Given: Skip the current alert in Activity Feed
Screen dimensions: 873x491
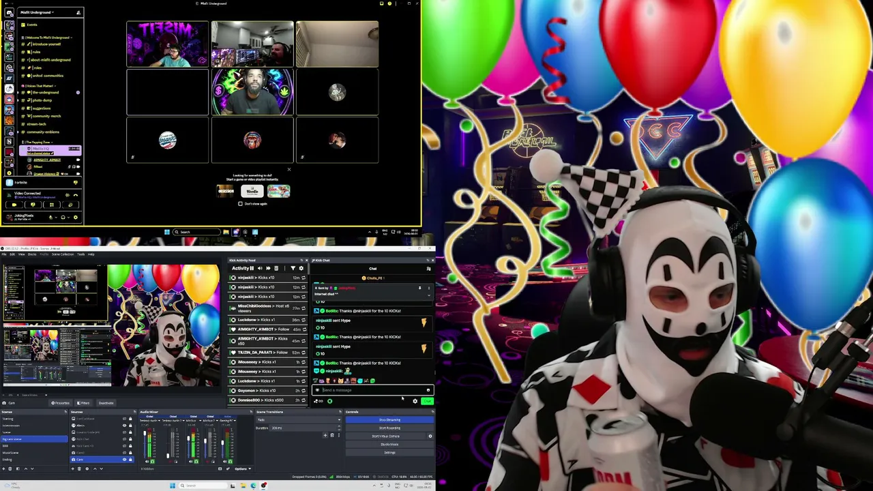Looking at the screenshot, I should [268, 268].
